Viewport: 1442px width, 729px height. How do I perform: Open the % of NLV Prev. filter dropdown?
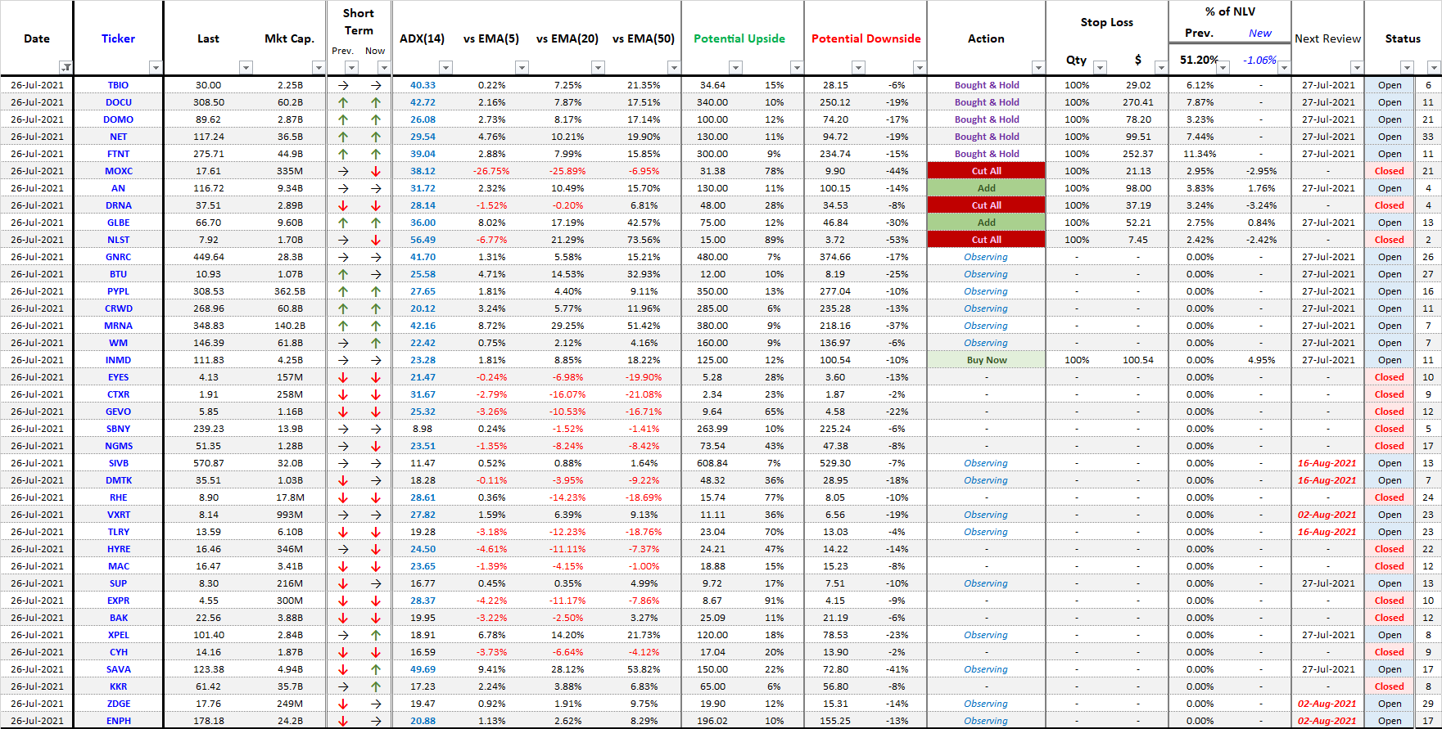point(1223,67)
